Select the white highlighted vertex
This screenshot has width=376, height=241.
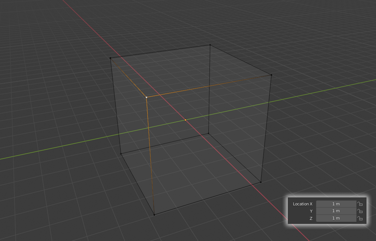[147, 97]
